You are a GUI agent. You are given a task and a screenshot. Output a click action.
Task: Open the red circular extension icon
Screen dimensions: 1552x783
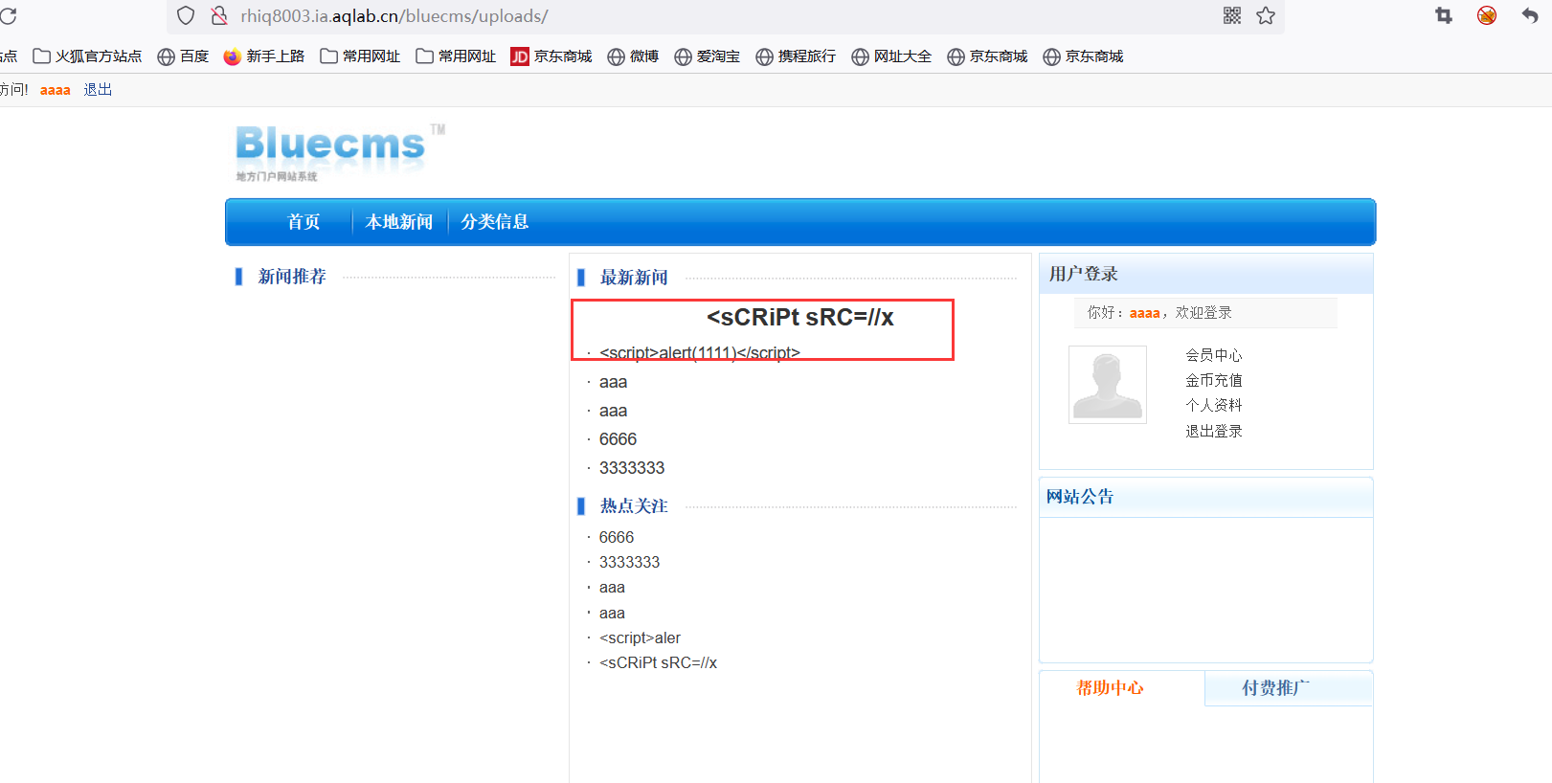[x=1487, y=15]
